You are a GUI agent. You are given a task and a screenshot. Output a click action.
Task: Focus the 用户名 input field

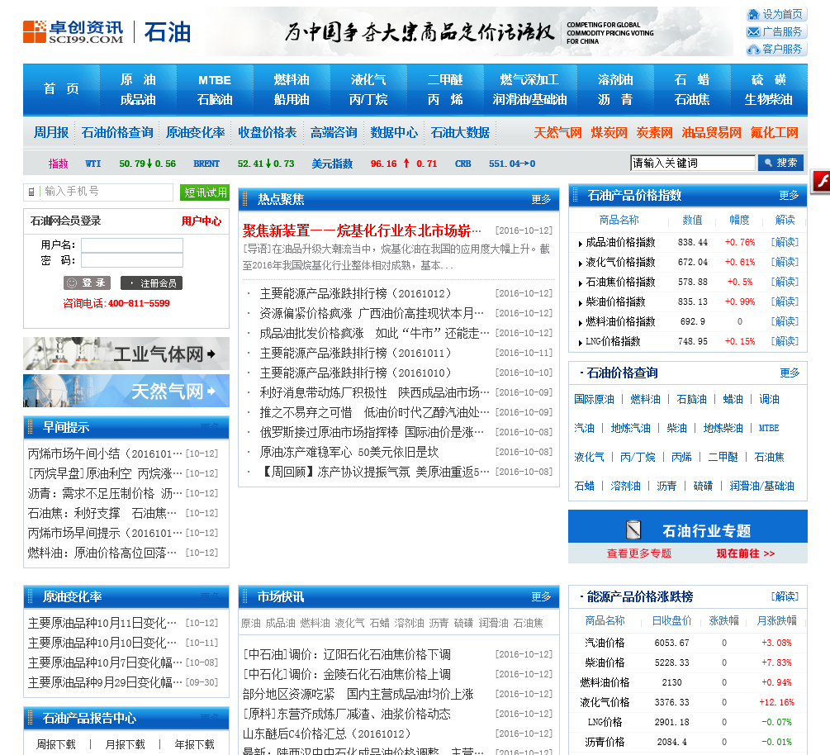tap(132, 245)
